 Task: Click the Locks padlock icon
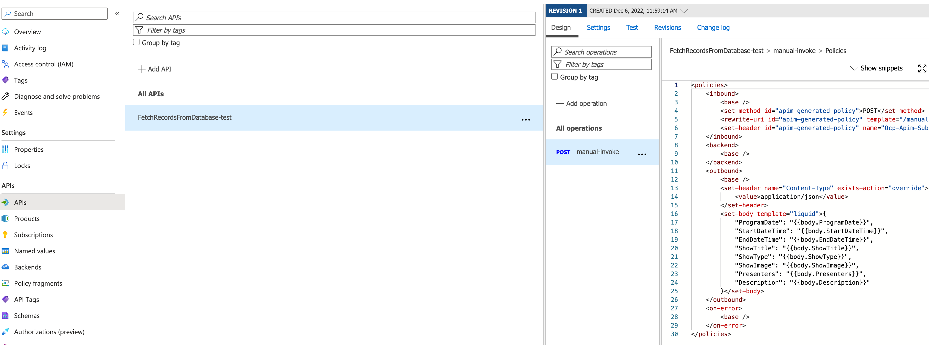(x=5, y=165)
